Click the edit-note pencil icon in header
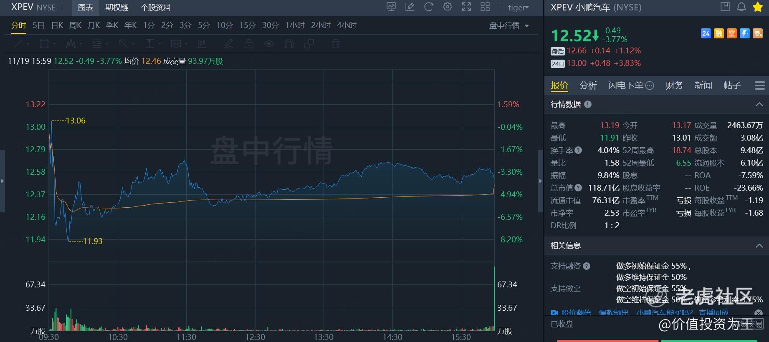This screenshot has height=342, width=769. tap(410, 7)
